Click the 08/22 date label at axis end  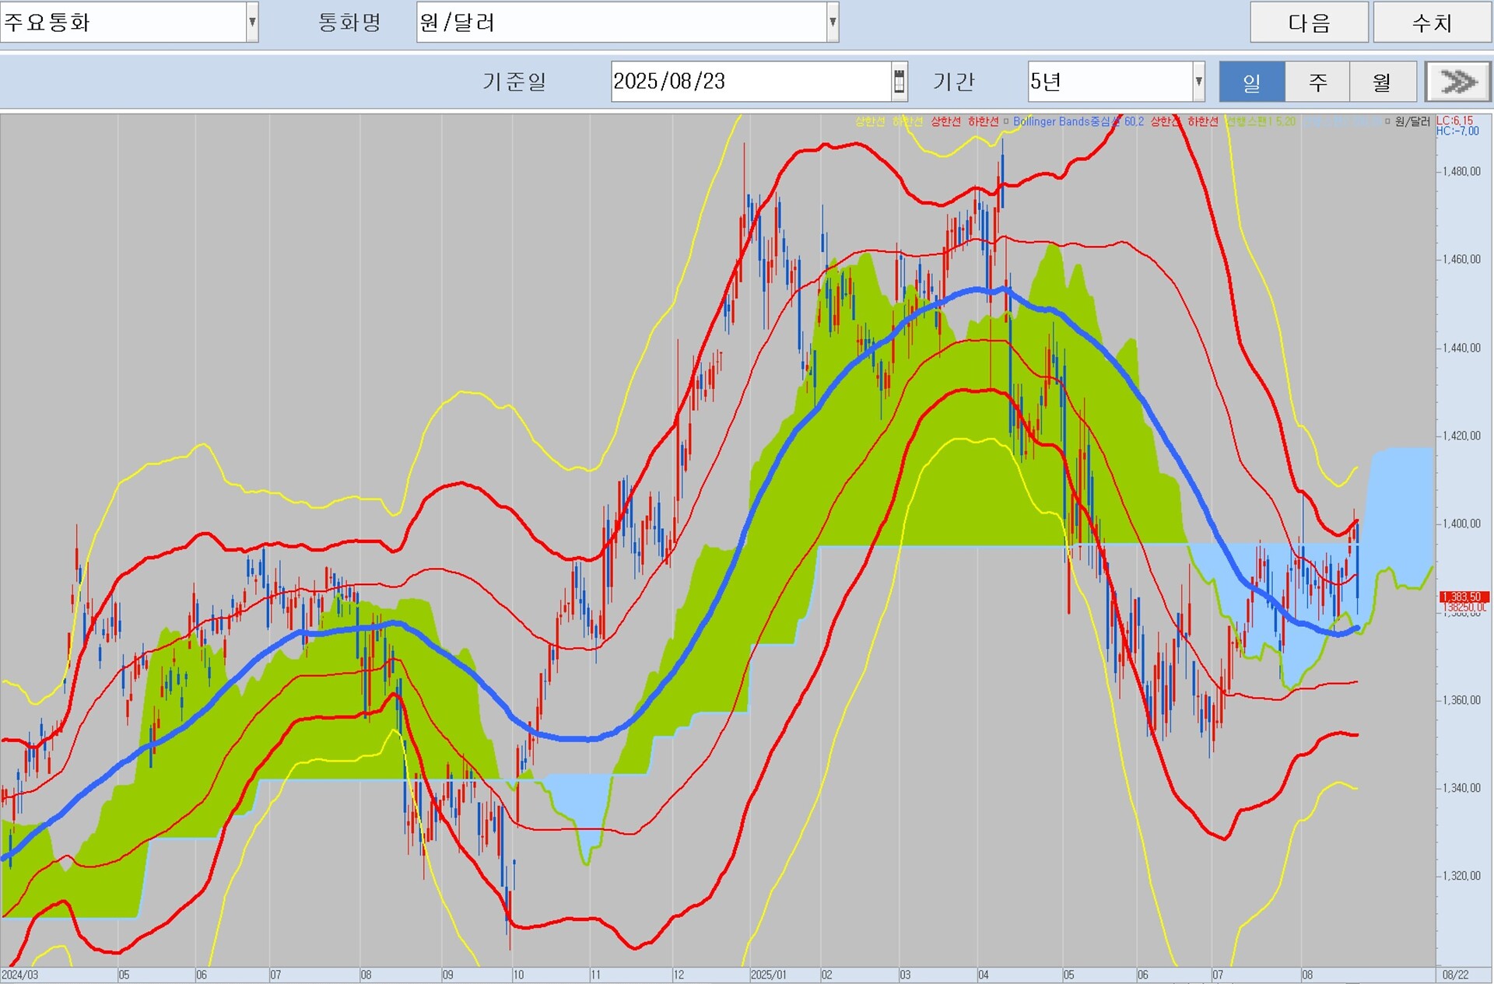click(1455, 975)
